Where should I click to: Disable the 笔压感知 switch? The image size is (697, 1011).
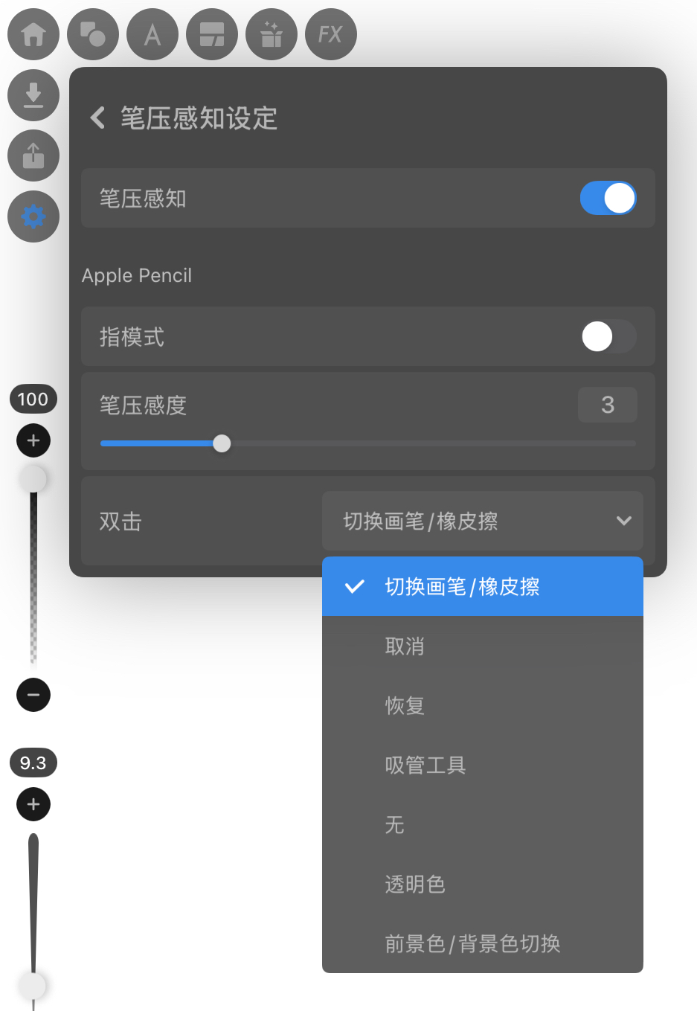pyautogui.click(x=608, y=198)
